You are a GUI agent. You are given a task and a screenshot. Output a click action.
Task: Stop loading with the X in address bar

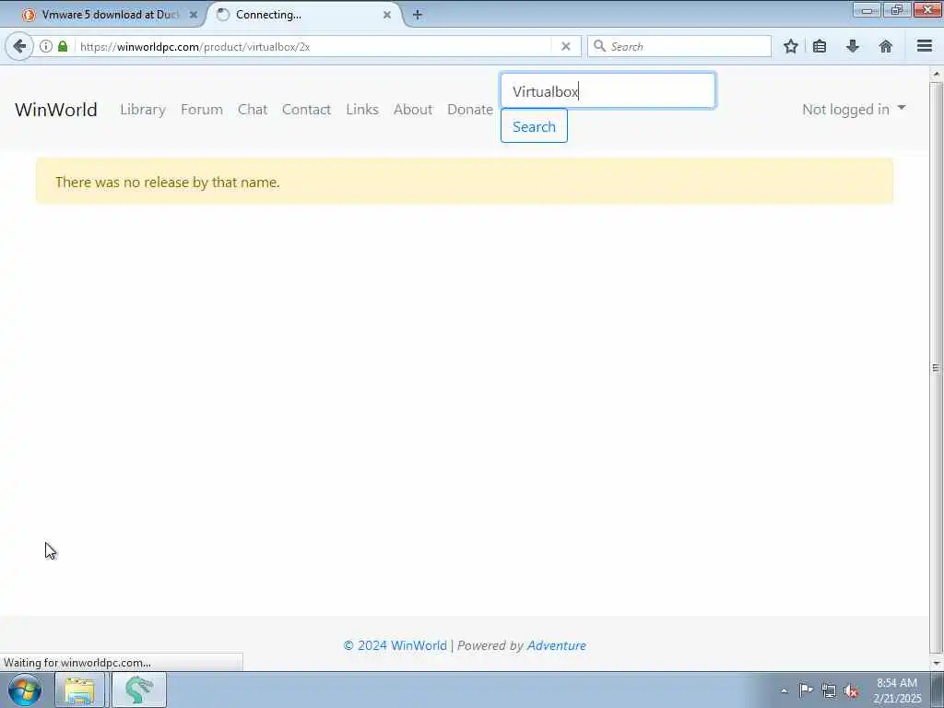[565, 46]
